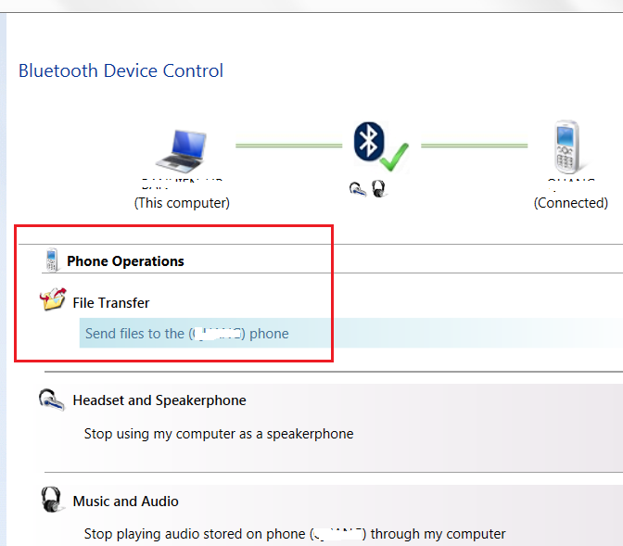Click the laptop computer icon

click(x=184, y=149)
